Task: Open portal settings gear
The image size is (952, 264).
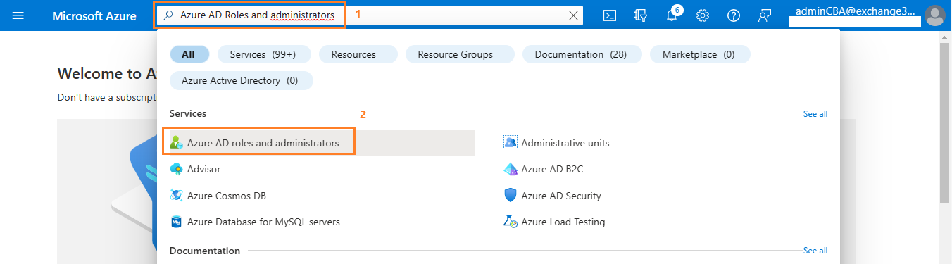Action: [x=702, y=15]
